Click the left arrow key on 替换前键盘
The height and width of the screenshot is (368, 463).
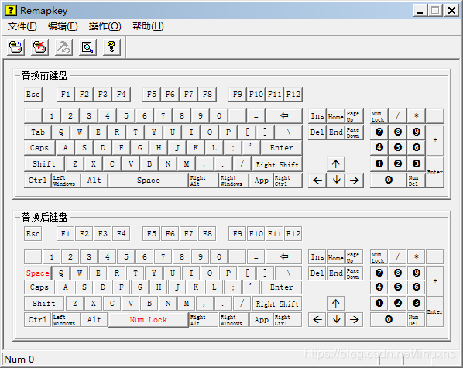pos(317,180)
